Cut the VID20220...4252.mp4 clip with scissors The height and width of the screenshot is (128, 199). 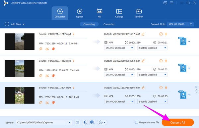(47, 76)
